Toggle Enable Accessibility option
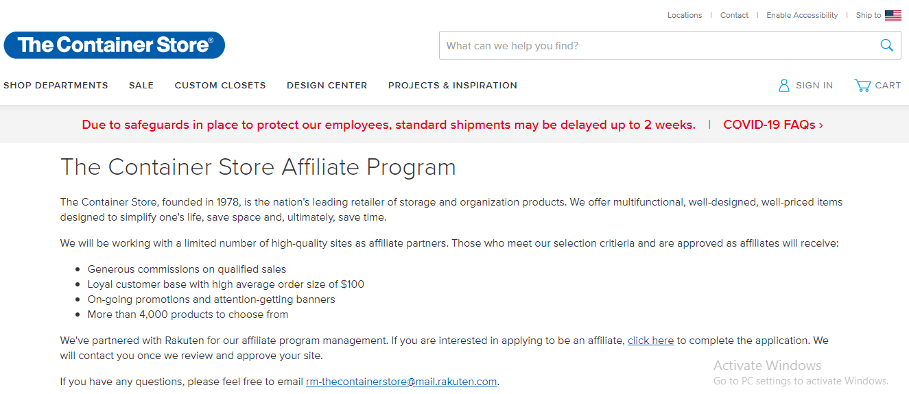 coord(802,15)
